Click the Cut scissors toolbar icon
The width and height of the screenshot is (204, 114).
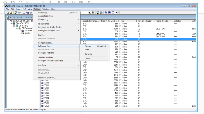point(24,13)
